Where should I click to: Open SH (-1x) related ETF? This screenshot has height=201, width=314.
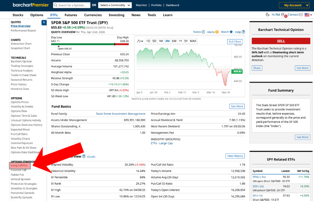(x=257, y=196)
